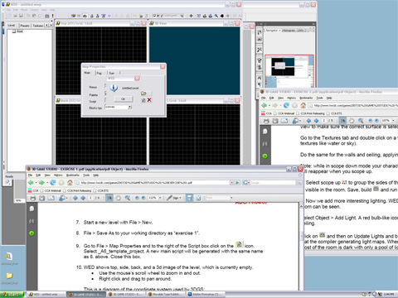Open Tools menu in Exercise 1 Firefox

(x=86, y=175)
